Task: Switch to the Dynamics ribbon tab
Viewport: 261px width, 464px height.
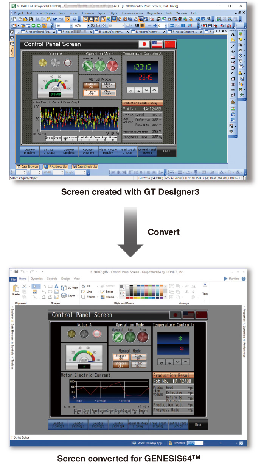Action: click(x=37, y=279)
